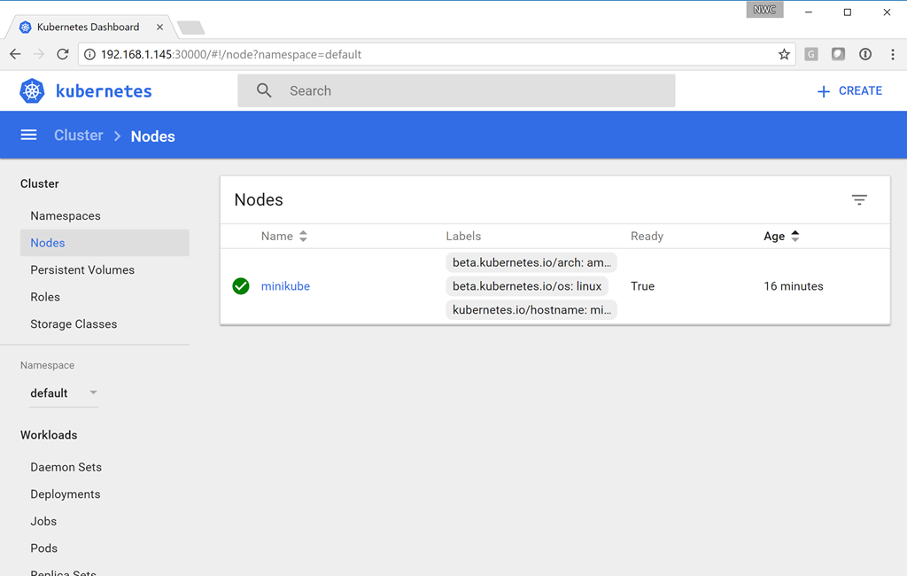Open Persistent Volumes
Viewport: 907px width, 576px height.
pyautogui.click(x=82, y=269)
